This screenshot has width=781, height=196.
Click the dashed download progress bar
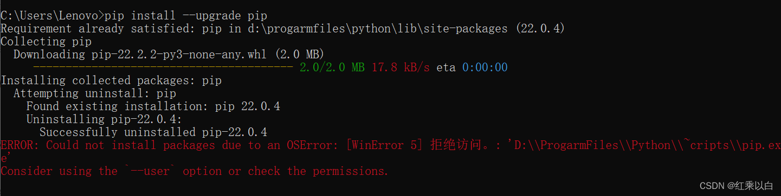click(163, 67)
